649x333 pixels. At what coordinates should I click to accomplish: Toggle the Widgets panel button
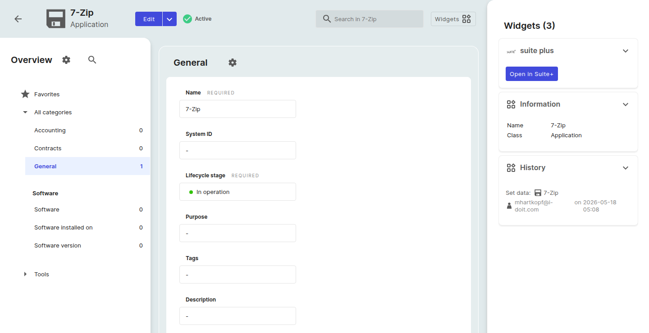coord(453,19)
